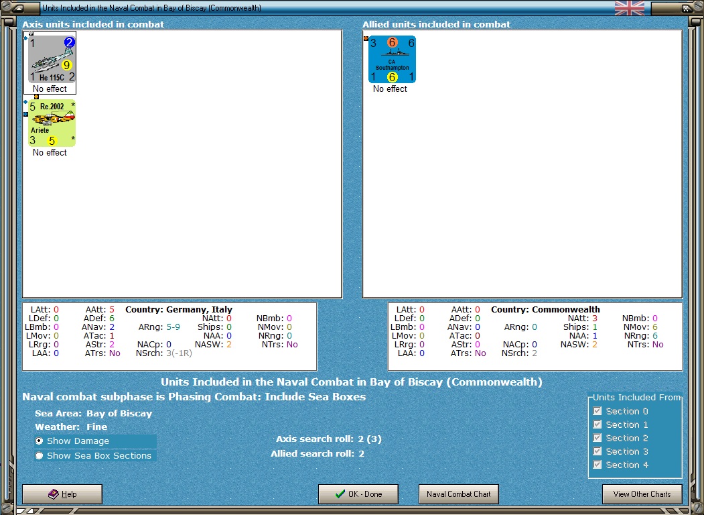The width and height of the screenshot is (704, 515).
Task: Click 'Country: Commonwealth' label
Action: (x=545, y=309)
